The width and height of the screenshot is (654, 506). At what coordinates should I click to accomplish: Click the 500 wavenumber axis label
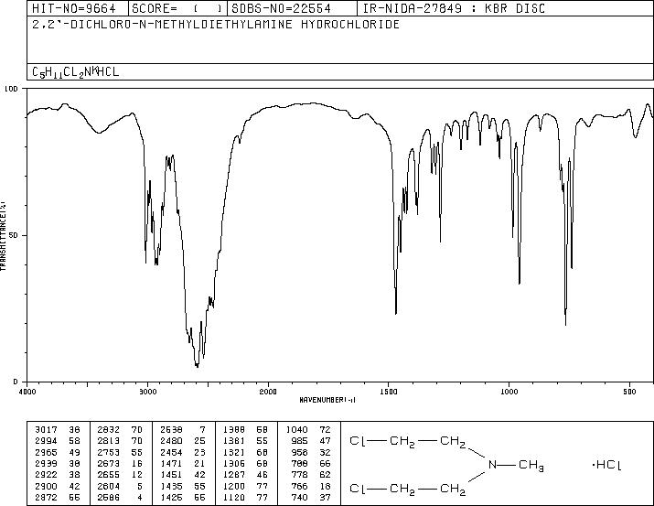point(630,392)
